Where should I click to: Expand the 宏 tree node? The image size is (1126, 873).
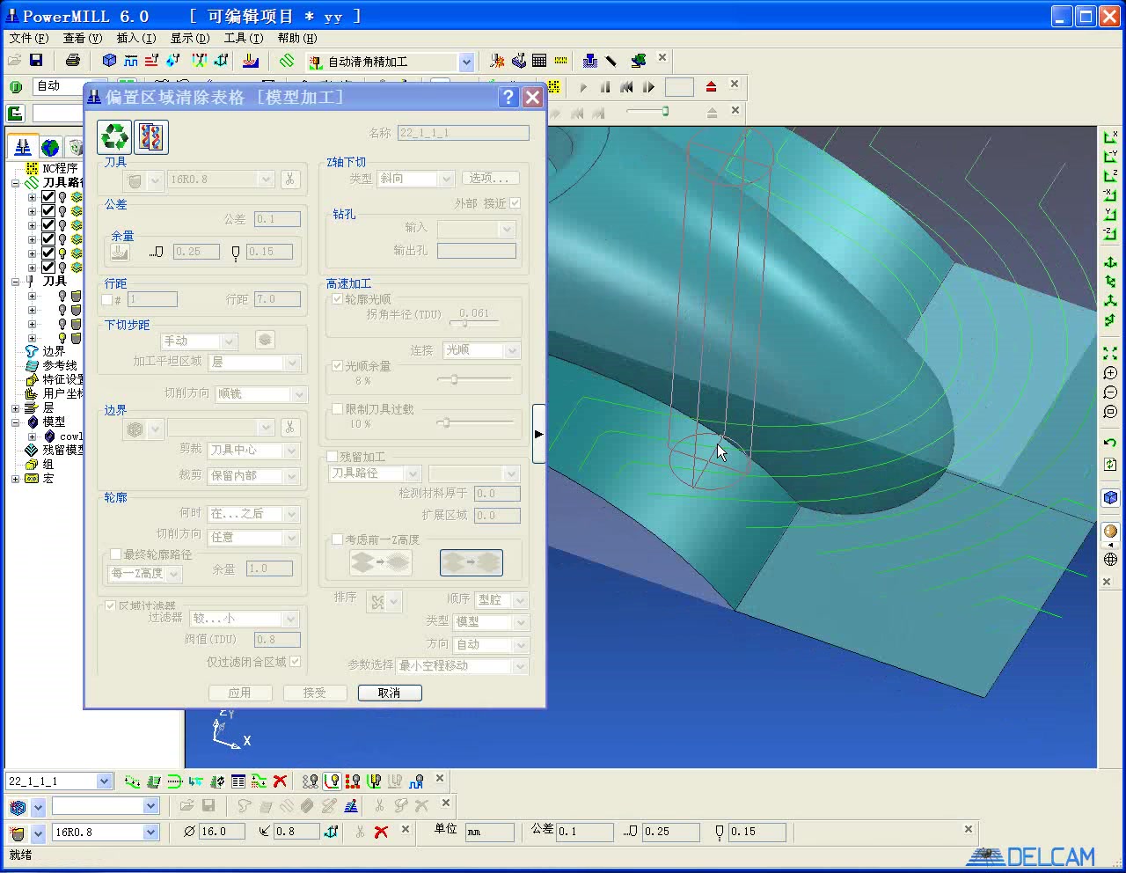click(15, 479)
